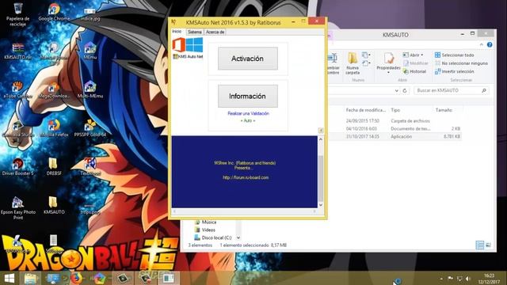The image size is (507, 285).
Task: Select the indice.jpg file on desktop
Action: point(90,14)
